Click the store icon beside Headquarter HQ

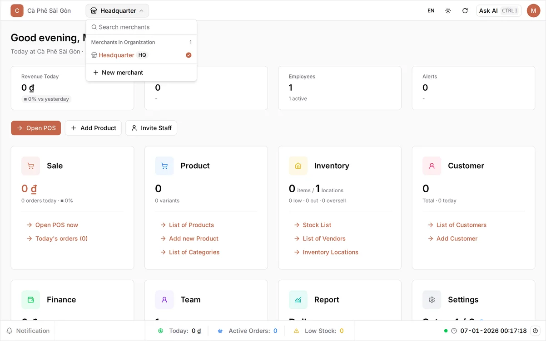click(94, 55)
